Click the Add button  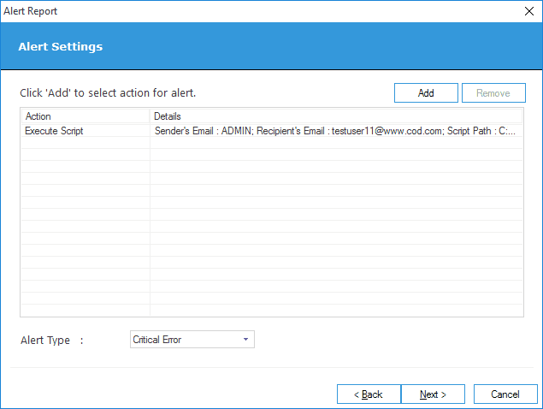point(426,93)
